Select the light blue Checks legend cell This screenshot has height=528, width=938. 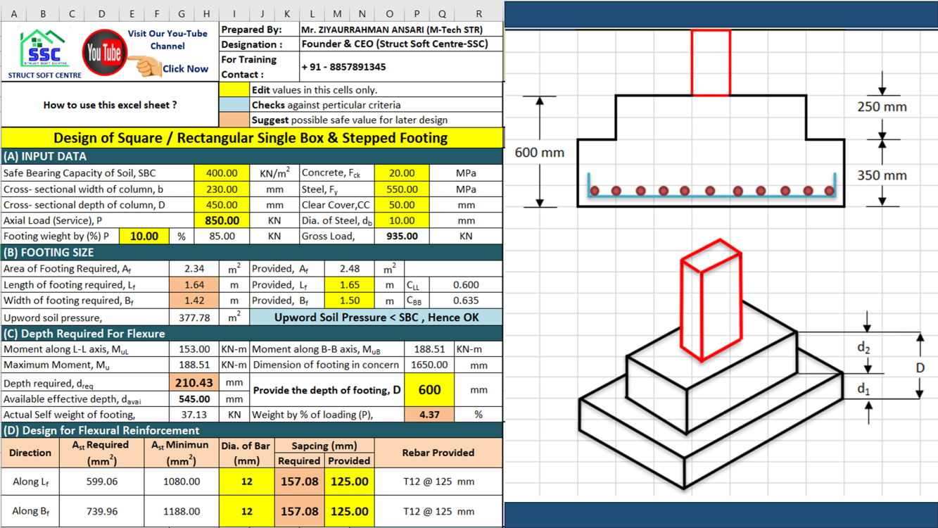point(234,105)
